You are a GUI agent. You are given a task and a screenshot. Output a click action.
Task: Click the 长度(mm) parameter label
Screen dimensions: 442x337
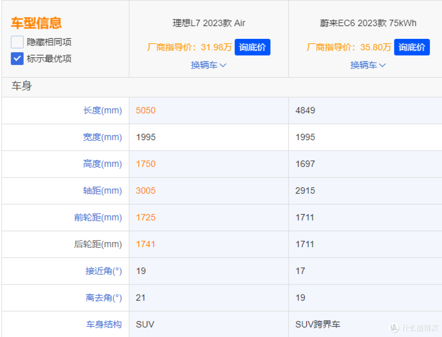pyautogui.click(x=103, y=110)
